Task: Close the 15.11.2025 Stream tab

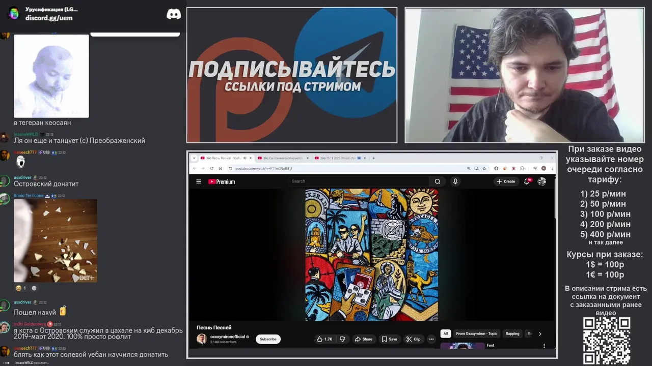Action: pyautogui.click(x=365, y=158)
